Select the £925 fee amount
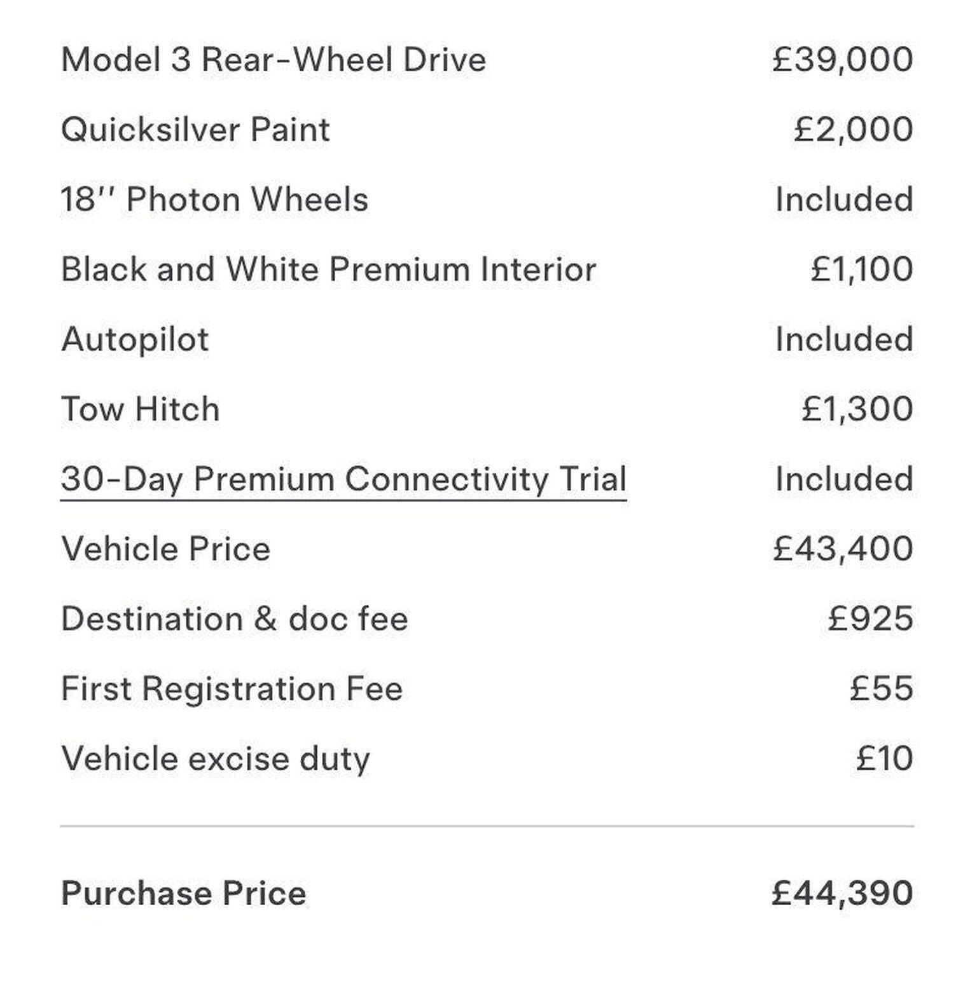This screenshot has height=991, width=977. (870, 619)
